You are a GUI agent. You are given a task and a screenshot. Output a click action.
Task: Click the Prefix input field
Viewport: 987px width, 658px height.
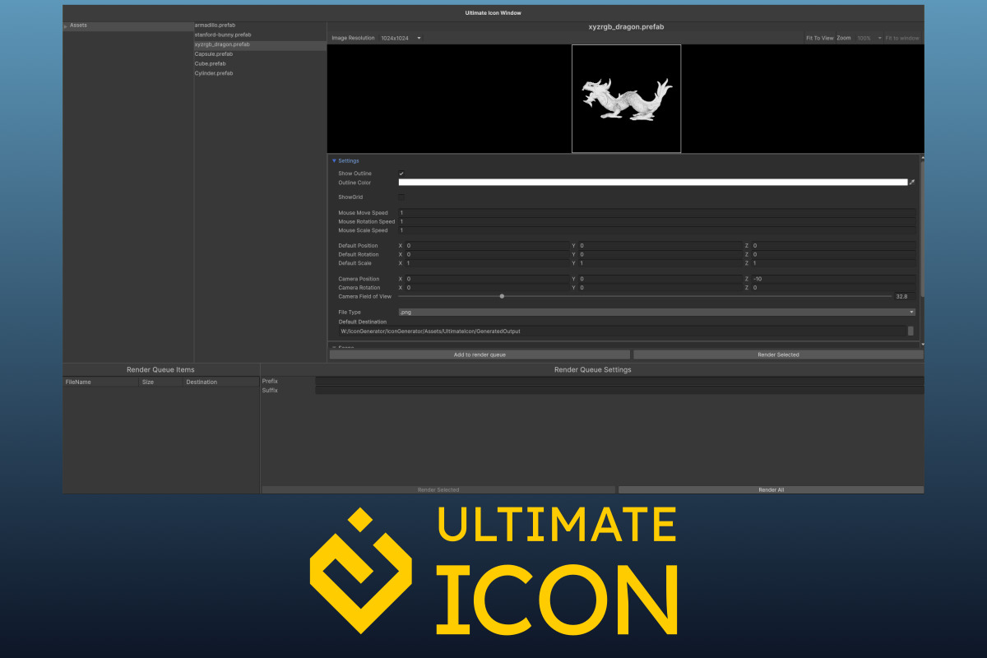pyautogui.click(x=619, y=382)
